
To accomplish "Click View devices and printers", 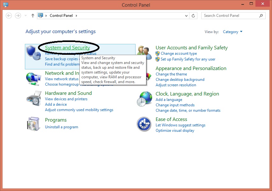I will pos(66,99).
